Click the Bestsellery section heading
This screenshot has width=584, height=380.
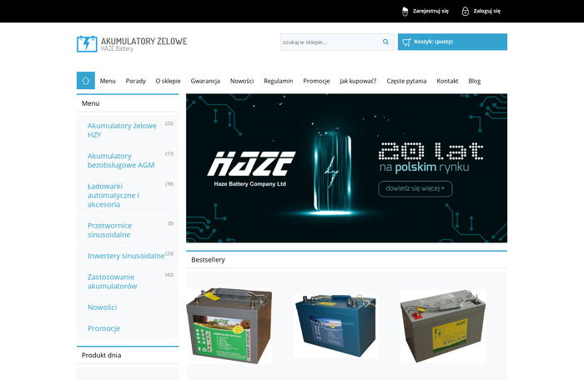(x=208, y=260)
